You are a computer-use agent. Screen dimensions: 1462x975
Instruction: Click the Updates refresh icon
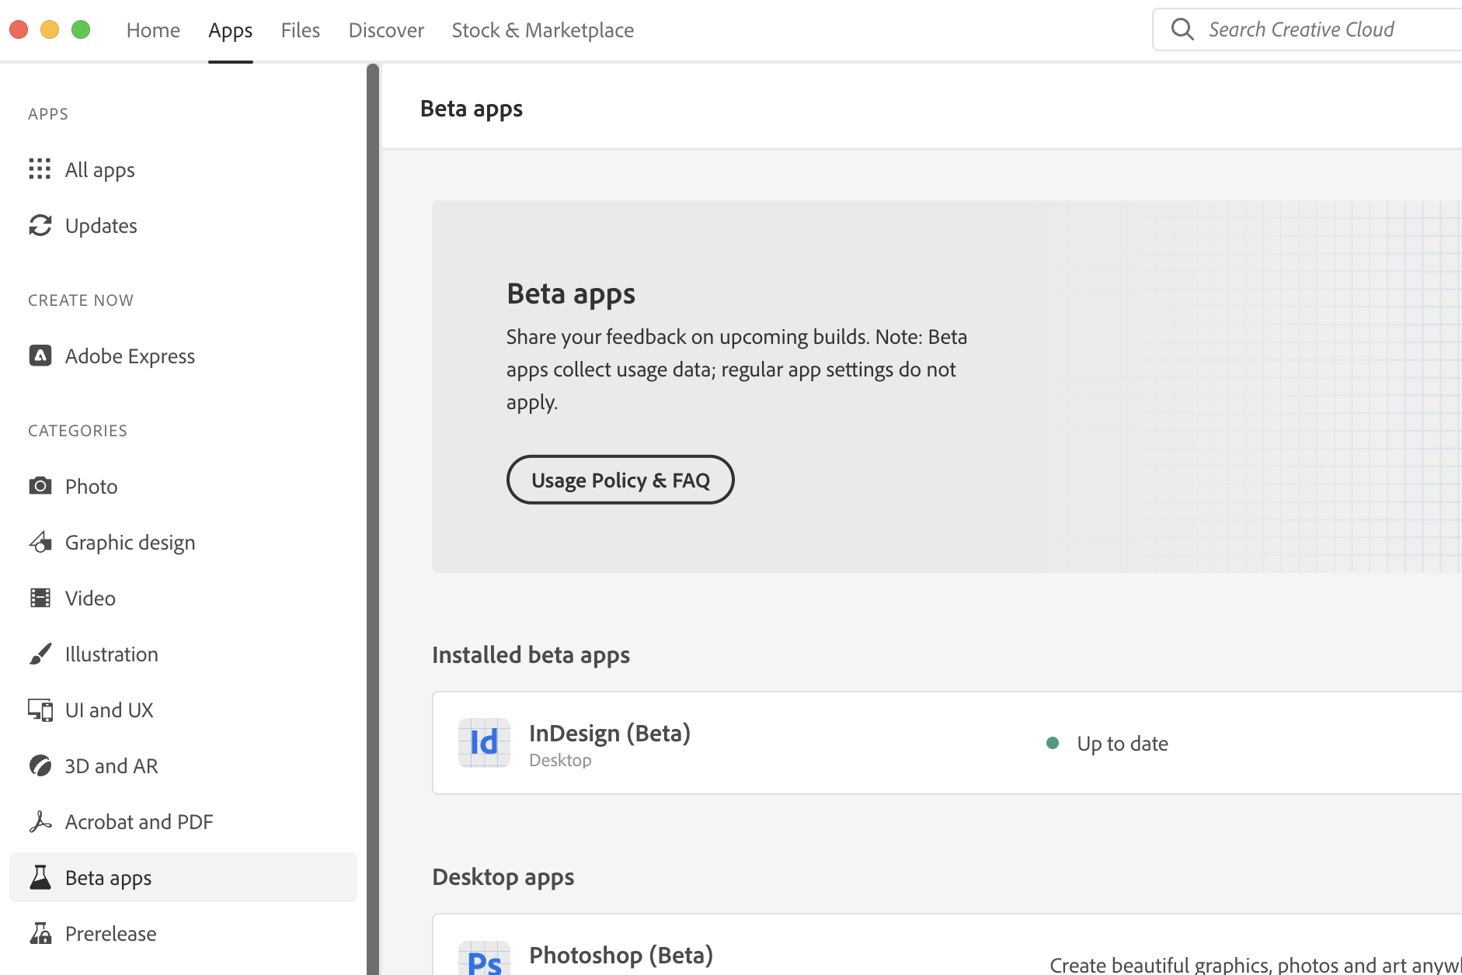[x=40, y=225]
